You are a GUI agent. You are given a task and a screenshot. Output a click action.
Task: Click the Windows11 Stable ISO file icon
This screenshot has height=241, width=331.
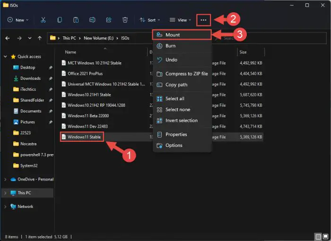(x=63, y=137)
